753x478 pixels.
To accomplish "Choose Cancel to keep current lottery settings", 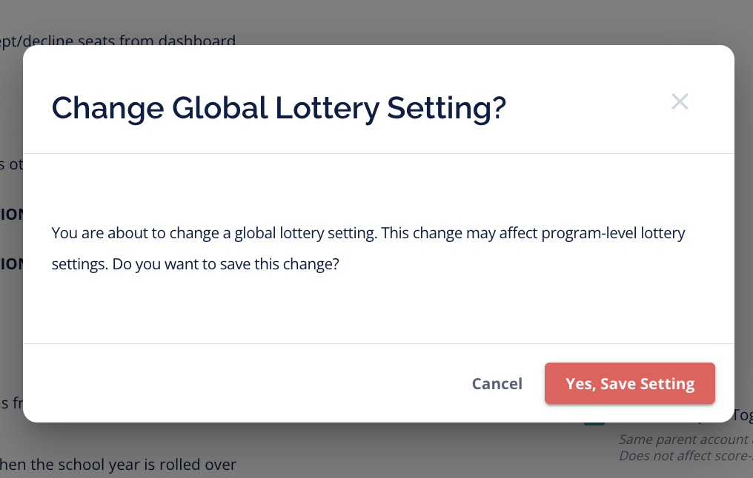I will [497, 383].
